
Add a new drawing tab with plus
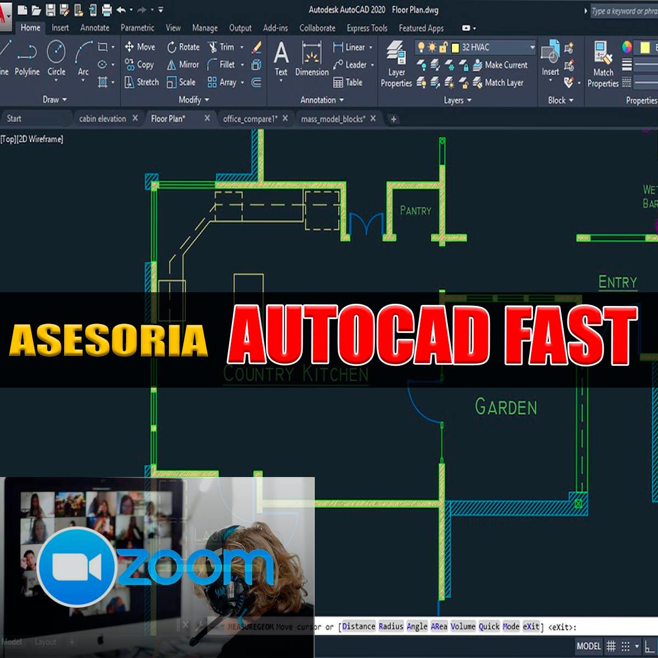pyautogui.click(x=393, y=118)
